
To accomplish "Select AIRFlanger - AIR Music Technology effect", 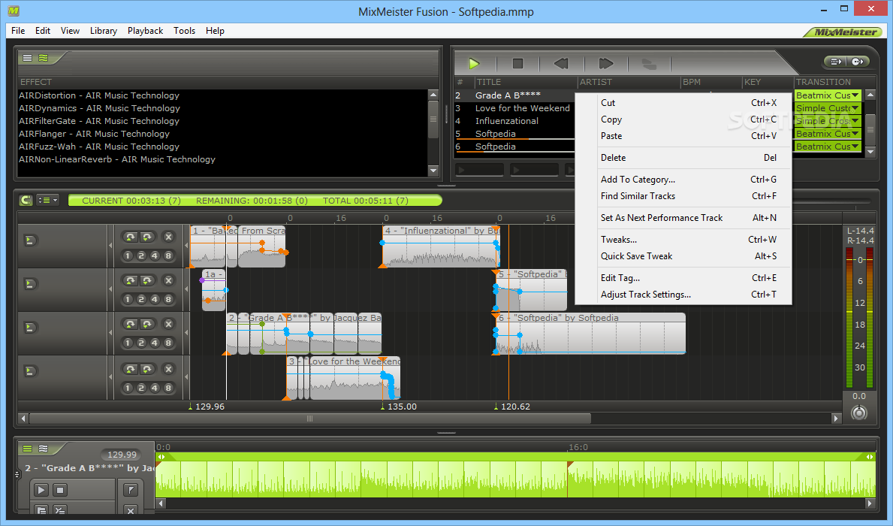I will 94,134.
